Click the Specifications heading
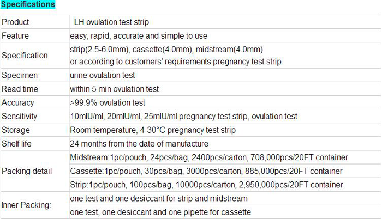 [x=28, y=4]
